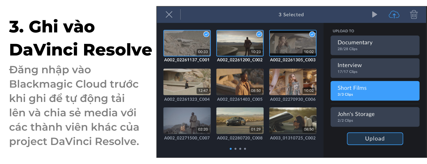Click the A003_01310725_C002 file name
The image size is (427, 164).
(293, 138)
